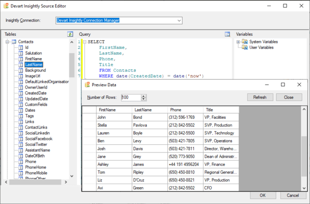Click the Preview Data window title icon

pyautogui.click(x=87, y=85)
